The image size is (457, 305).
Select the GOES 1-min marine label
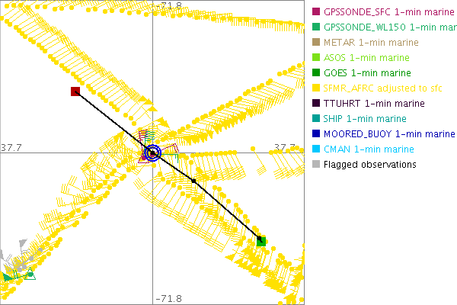(x=367, y=72)
